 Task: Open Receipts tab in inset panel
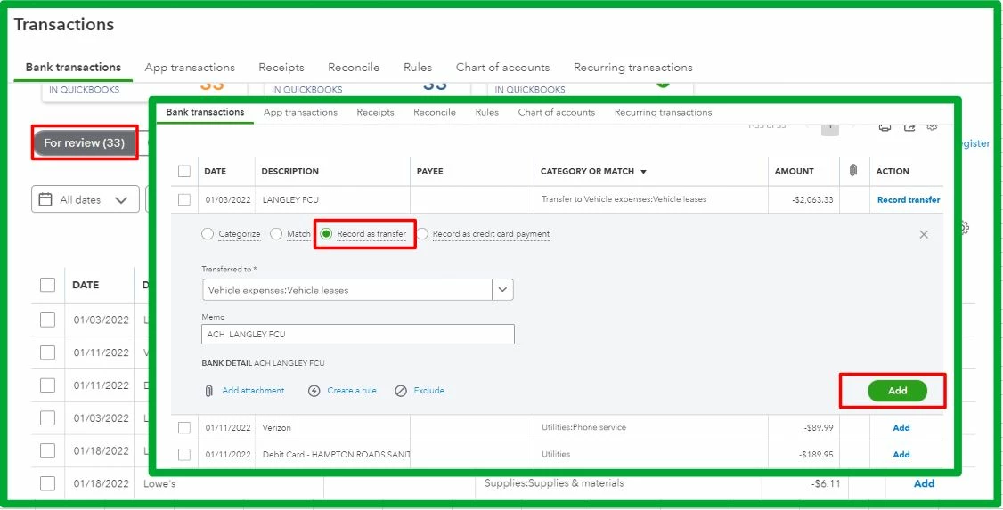point(376,112)
